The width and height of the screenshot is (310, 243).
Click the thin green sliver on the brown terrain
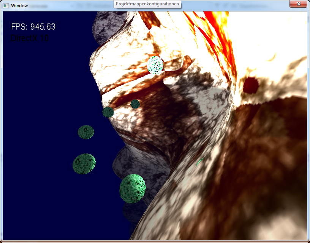point(200,162)
